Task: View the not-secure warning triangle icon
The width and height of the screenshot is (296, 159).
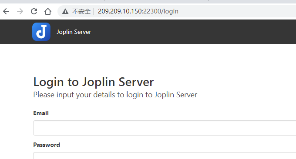Action: click(65, 11)
